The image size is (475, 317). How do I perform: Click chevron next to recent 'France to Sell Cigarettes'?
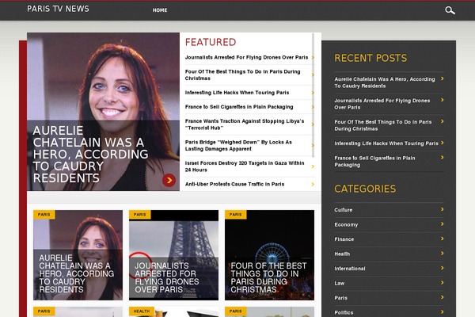coord(443,157)
